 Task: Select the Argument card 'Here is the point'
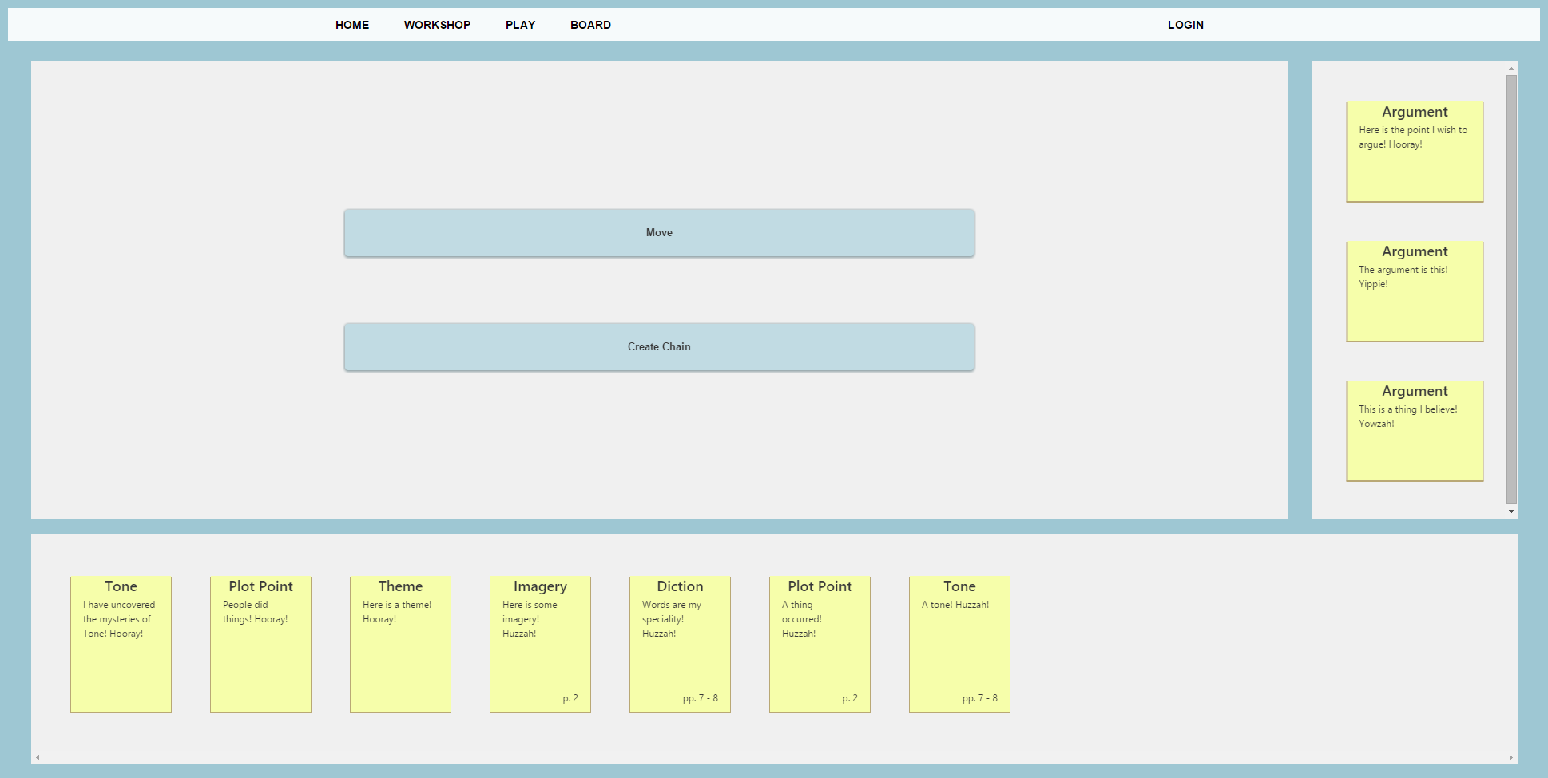tap(1415, 152)
